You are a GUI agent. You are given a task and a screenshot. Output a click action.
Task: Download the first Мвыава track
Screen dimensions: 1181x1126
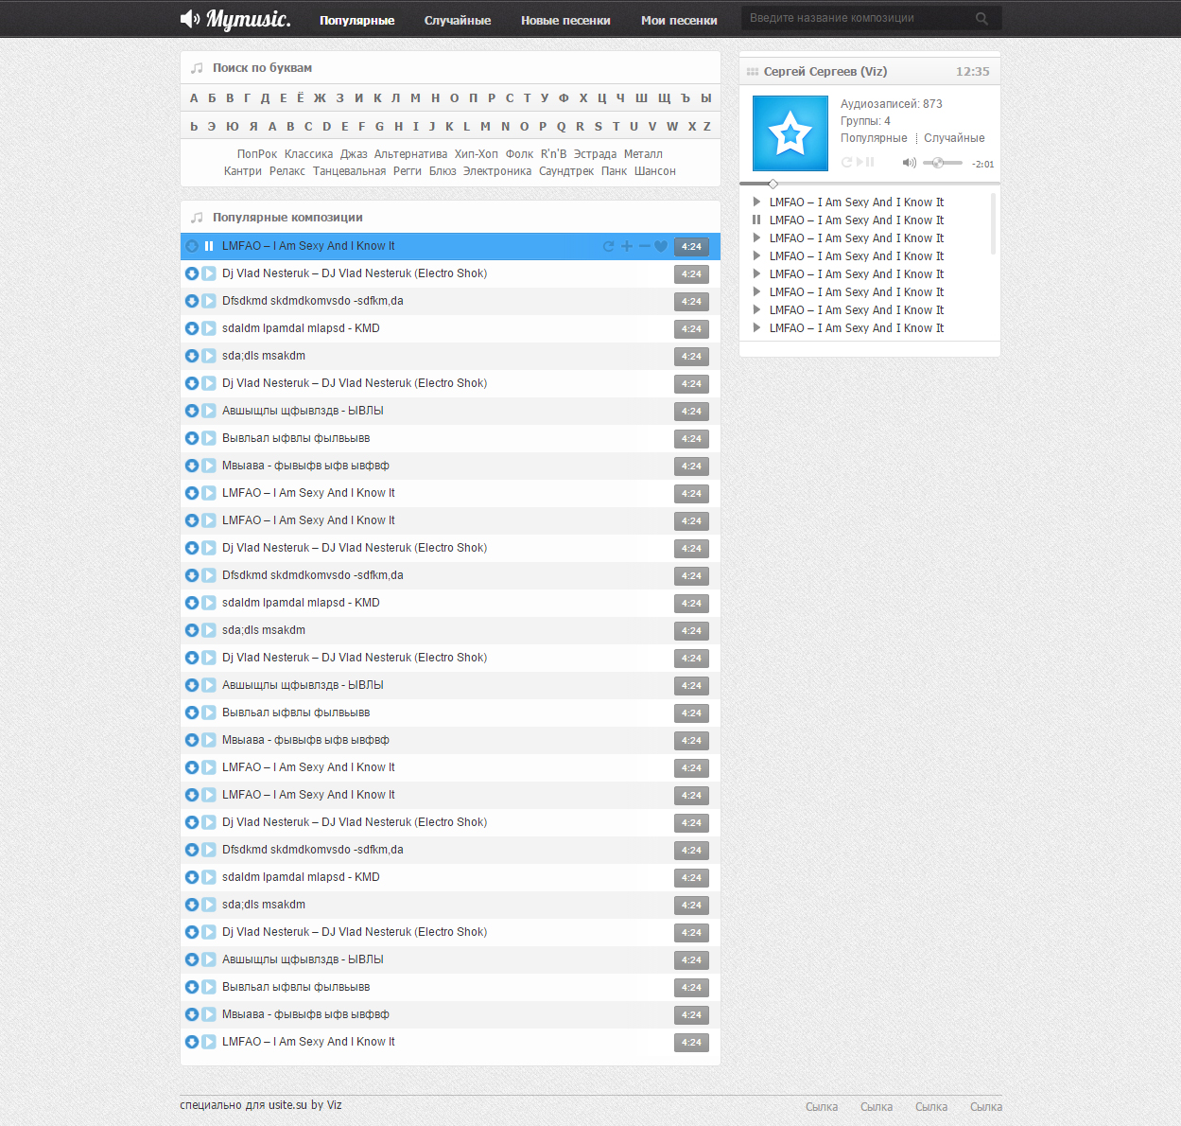click(x=192, y=466)
